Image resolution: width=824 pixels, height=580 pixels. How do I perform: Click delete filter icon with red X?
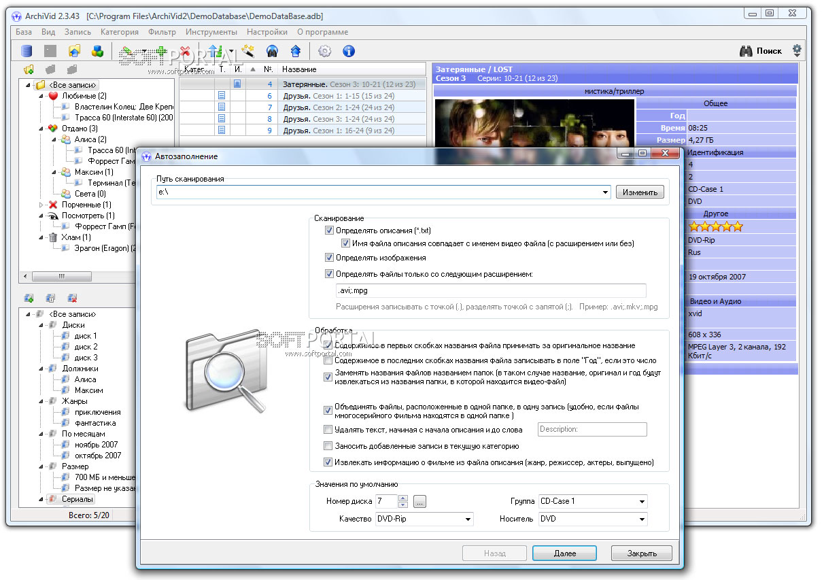click(x=72, y=298)
